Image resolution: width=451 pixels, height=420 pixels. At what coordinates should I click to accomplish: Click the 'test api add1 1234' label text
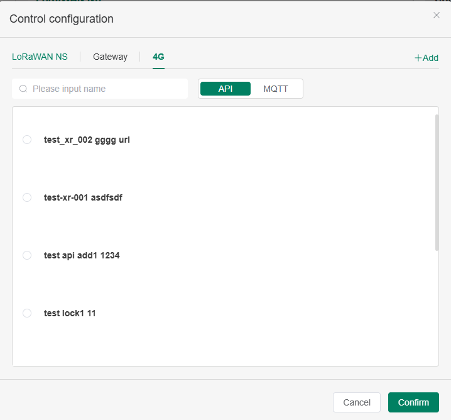82,255
